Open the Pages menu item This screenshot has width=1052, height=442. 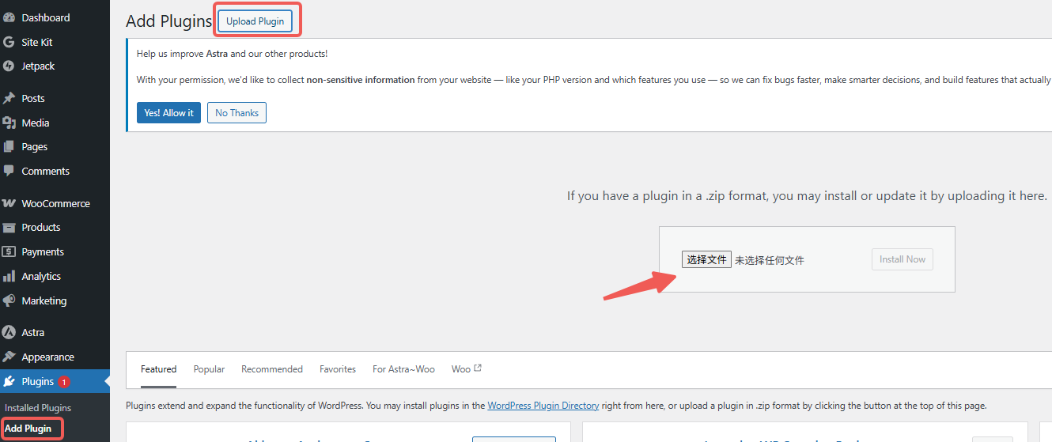[35, 147]
